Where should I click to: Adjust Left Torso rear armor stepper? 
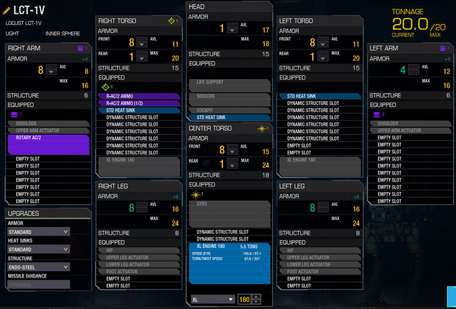coord(322,56)
